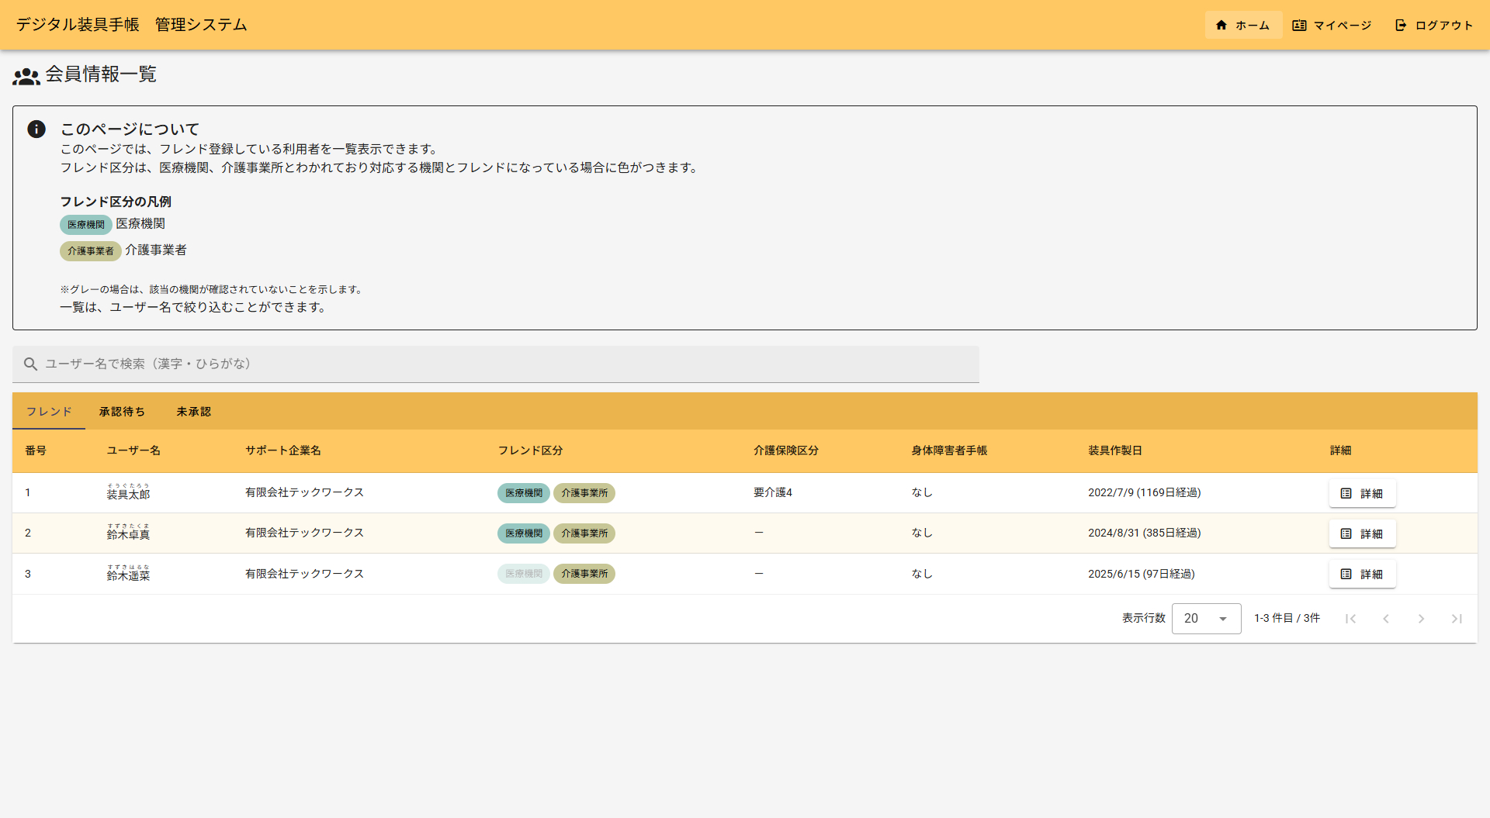The width and height of the screenshot is (1490, 818).
Task: Click the home icon in the header
Action: point(1221,25)
